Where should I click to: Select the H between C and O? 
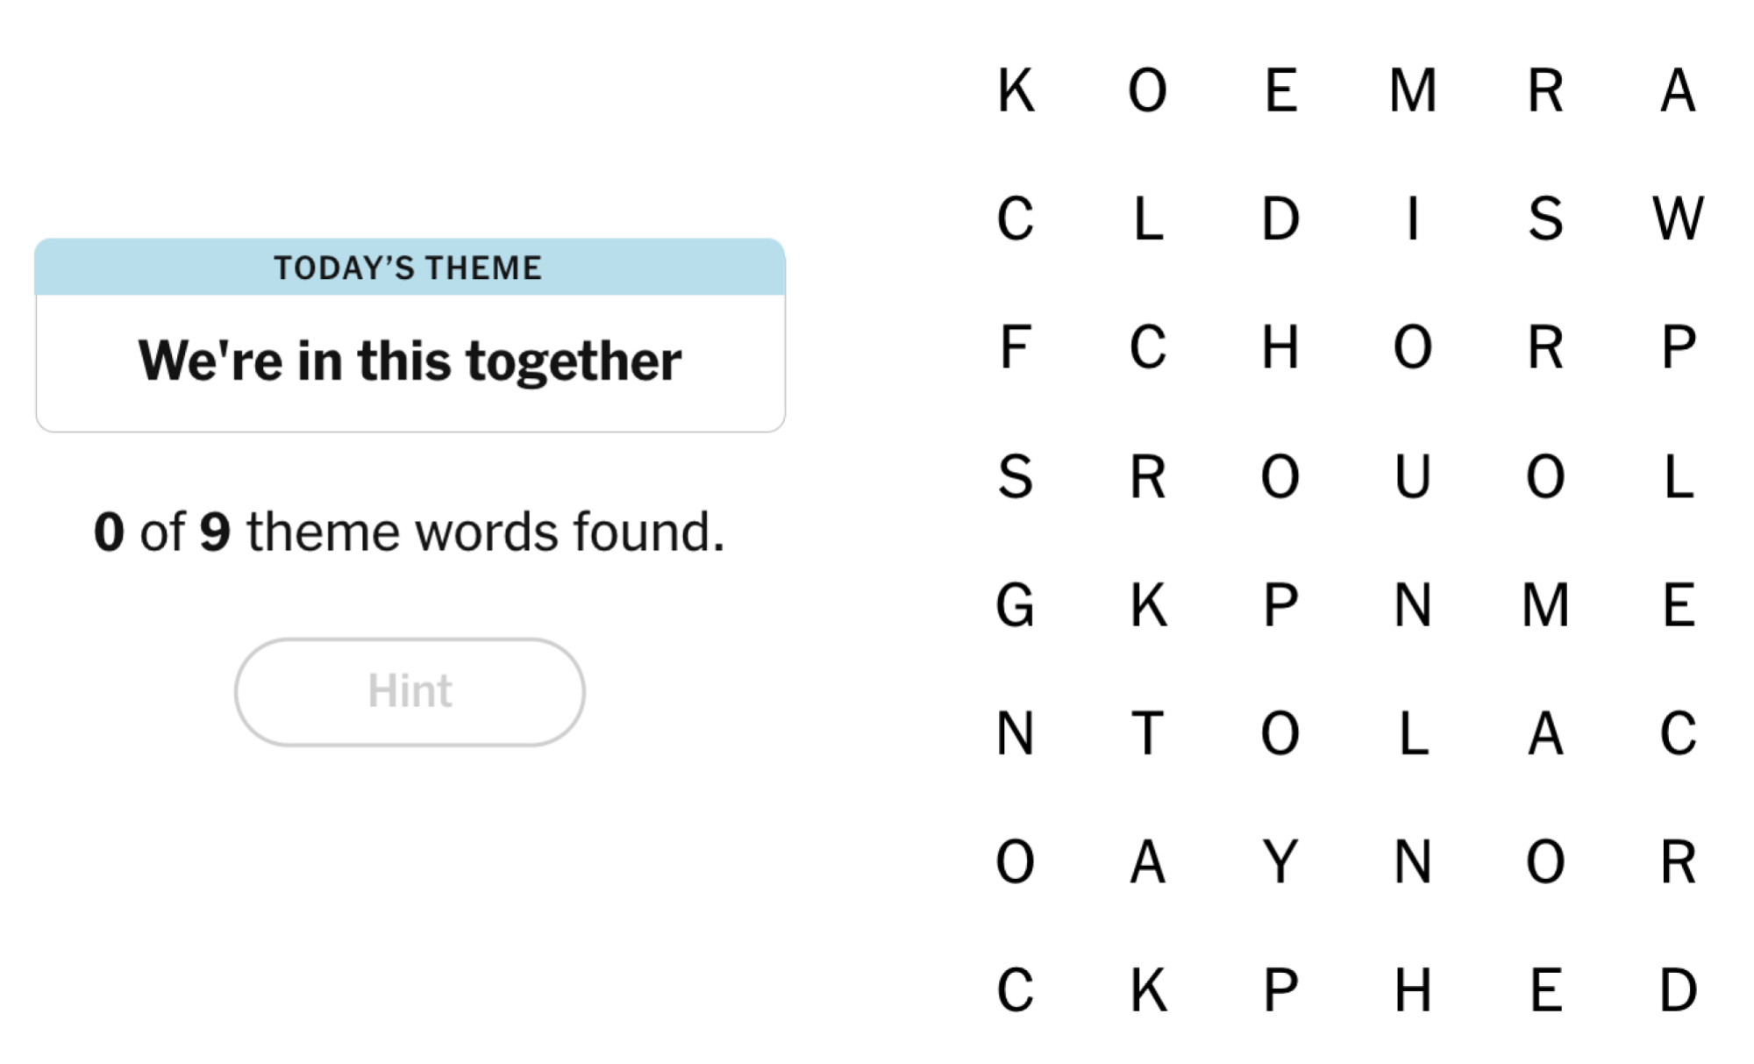click(1280, 347)
